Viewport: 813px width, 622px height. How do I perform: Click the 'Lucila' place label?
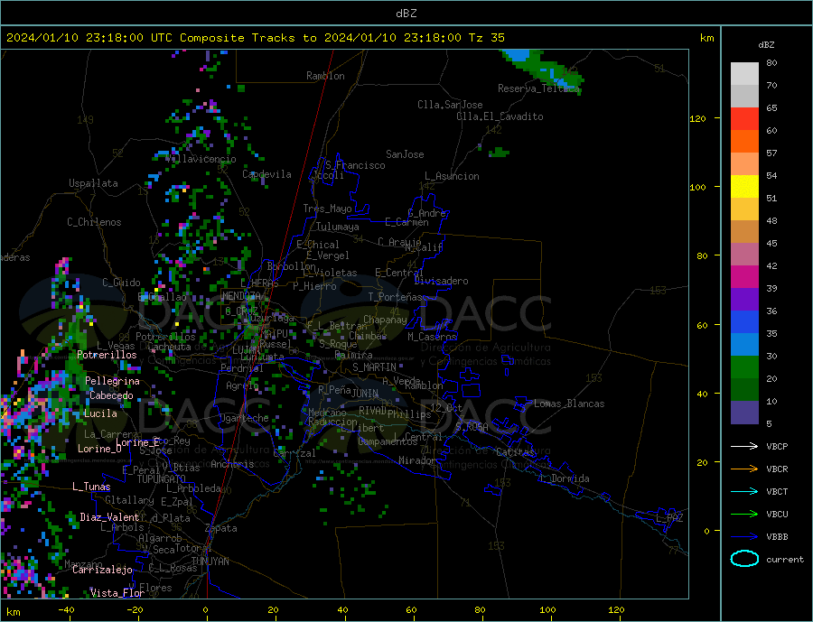(100, 414)
